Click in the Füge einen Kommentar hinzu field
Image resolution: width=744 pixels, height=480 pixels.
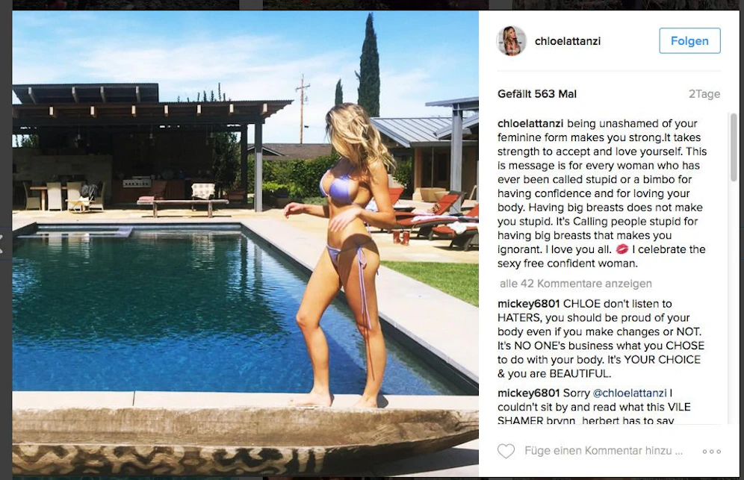point(604,451)
